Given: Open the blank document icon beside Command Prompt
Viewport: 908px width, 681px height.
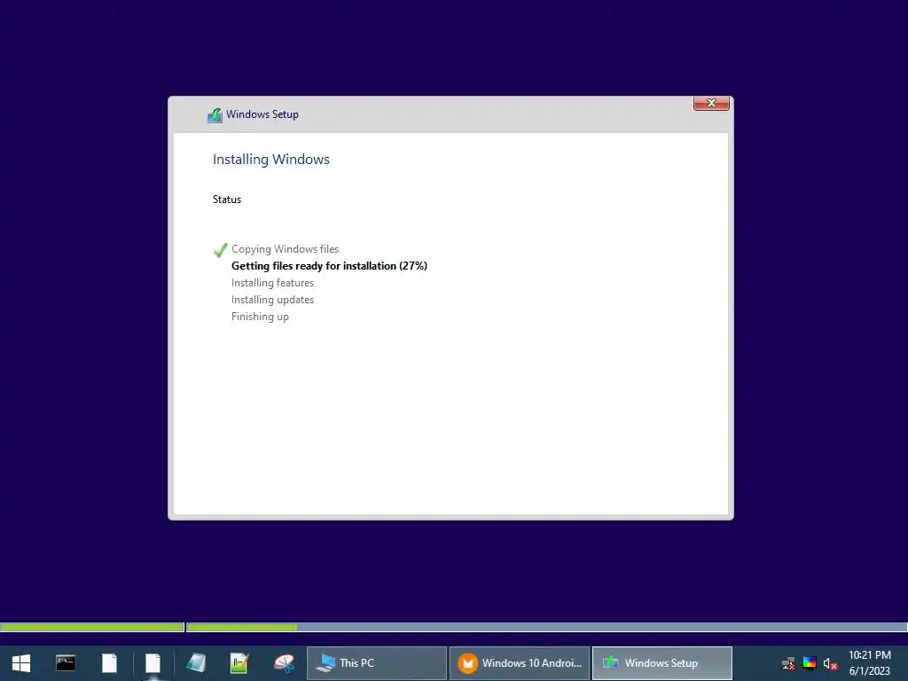Looking at the screenshot, I should (109, 663).
